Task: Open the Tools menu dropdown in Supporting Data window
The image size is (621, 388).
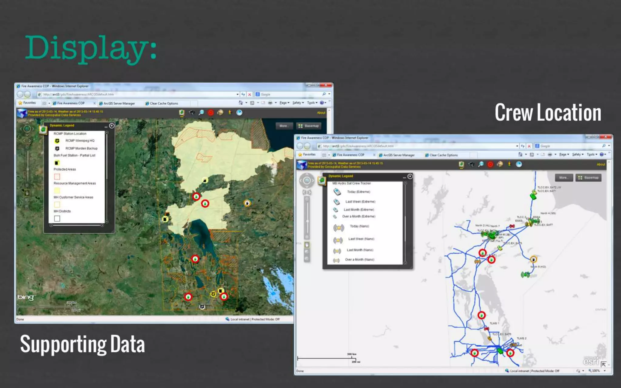Action: click(x=312, y=103)
